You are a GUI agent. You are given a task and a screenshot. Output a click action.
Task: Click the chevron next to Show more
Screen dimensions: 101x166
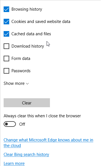[x=27, y=84]
